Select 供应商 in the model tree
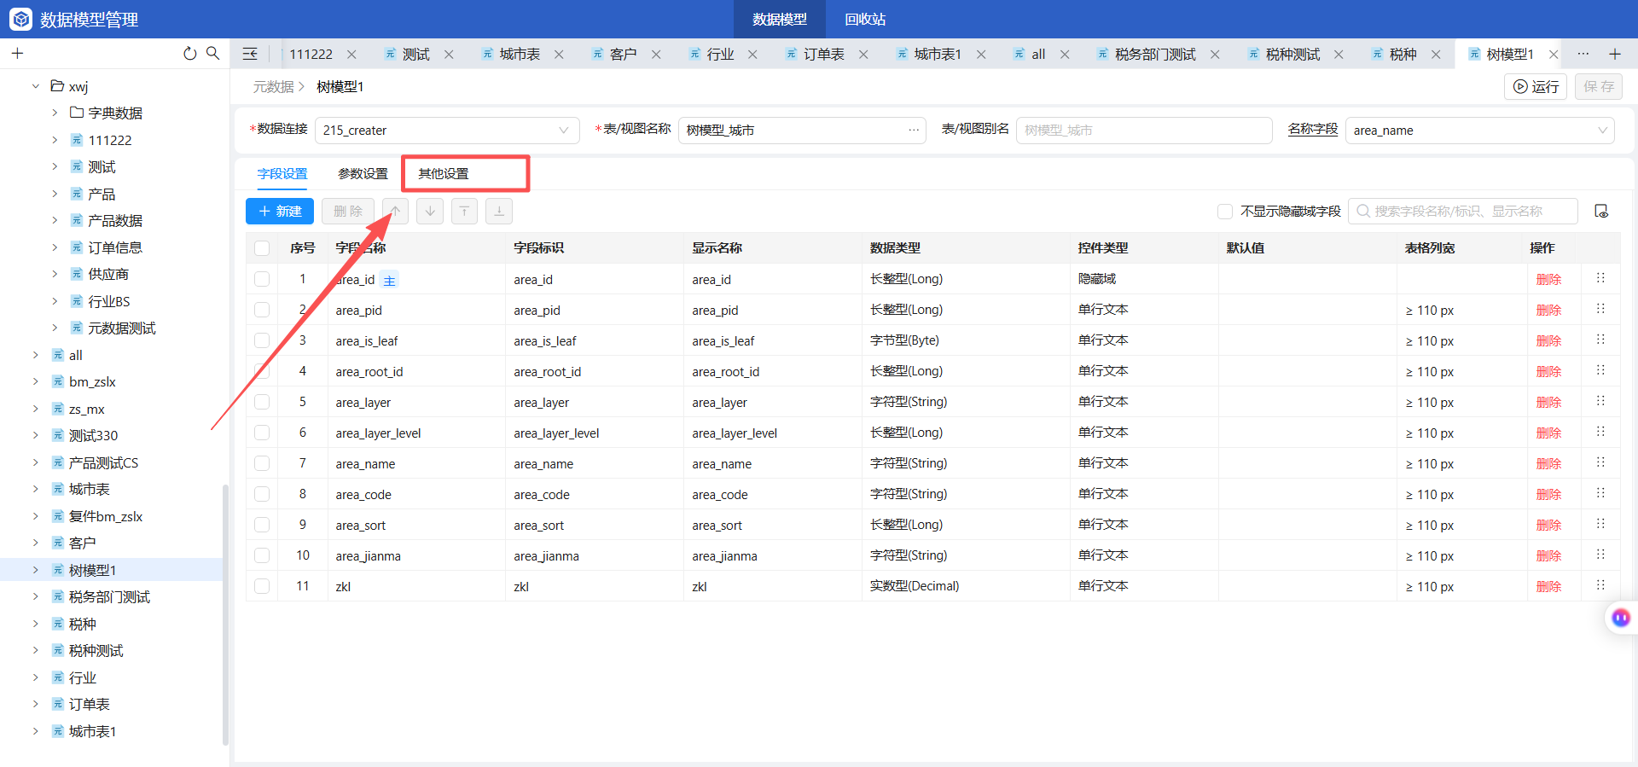 tap(108, 274)
